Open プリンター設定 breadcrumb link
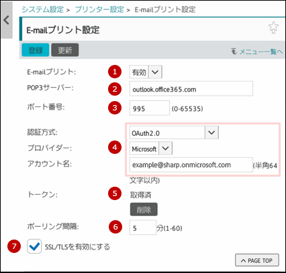Screen dimensions: 286x273 (x=99, y=9)
